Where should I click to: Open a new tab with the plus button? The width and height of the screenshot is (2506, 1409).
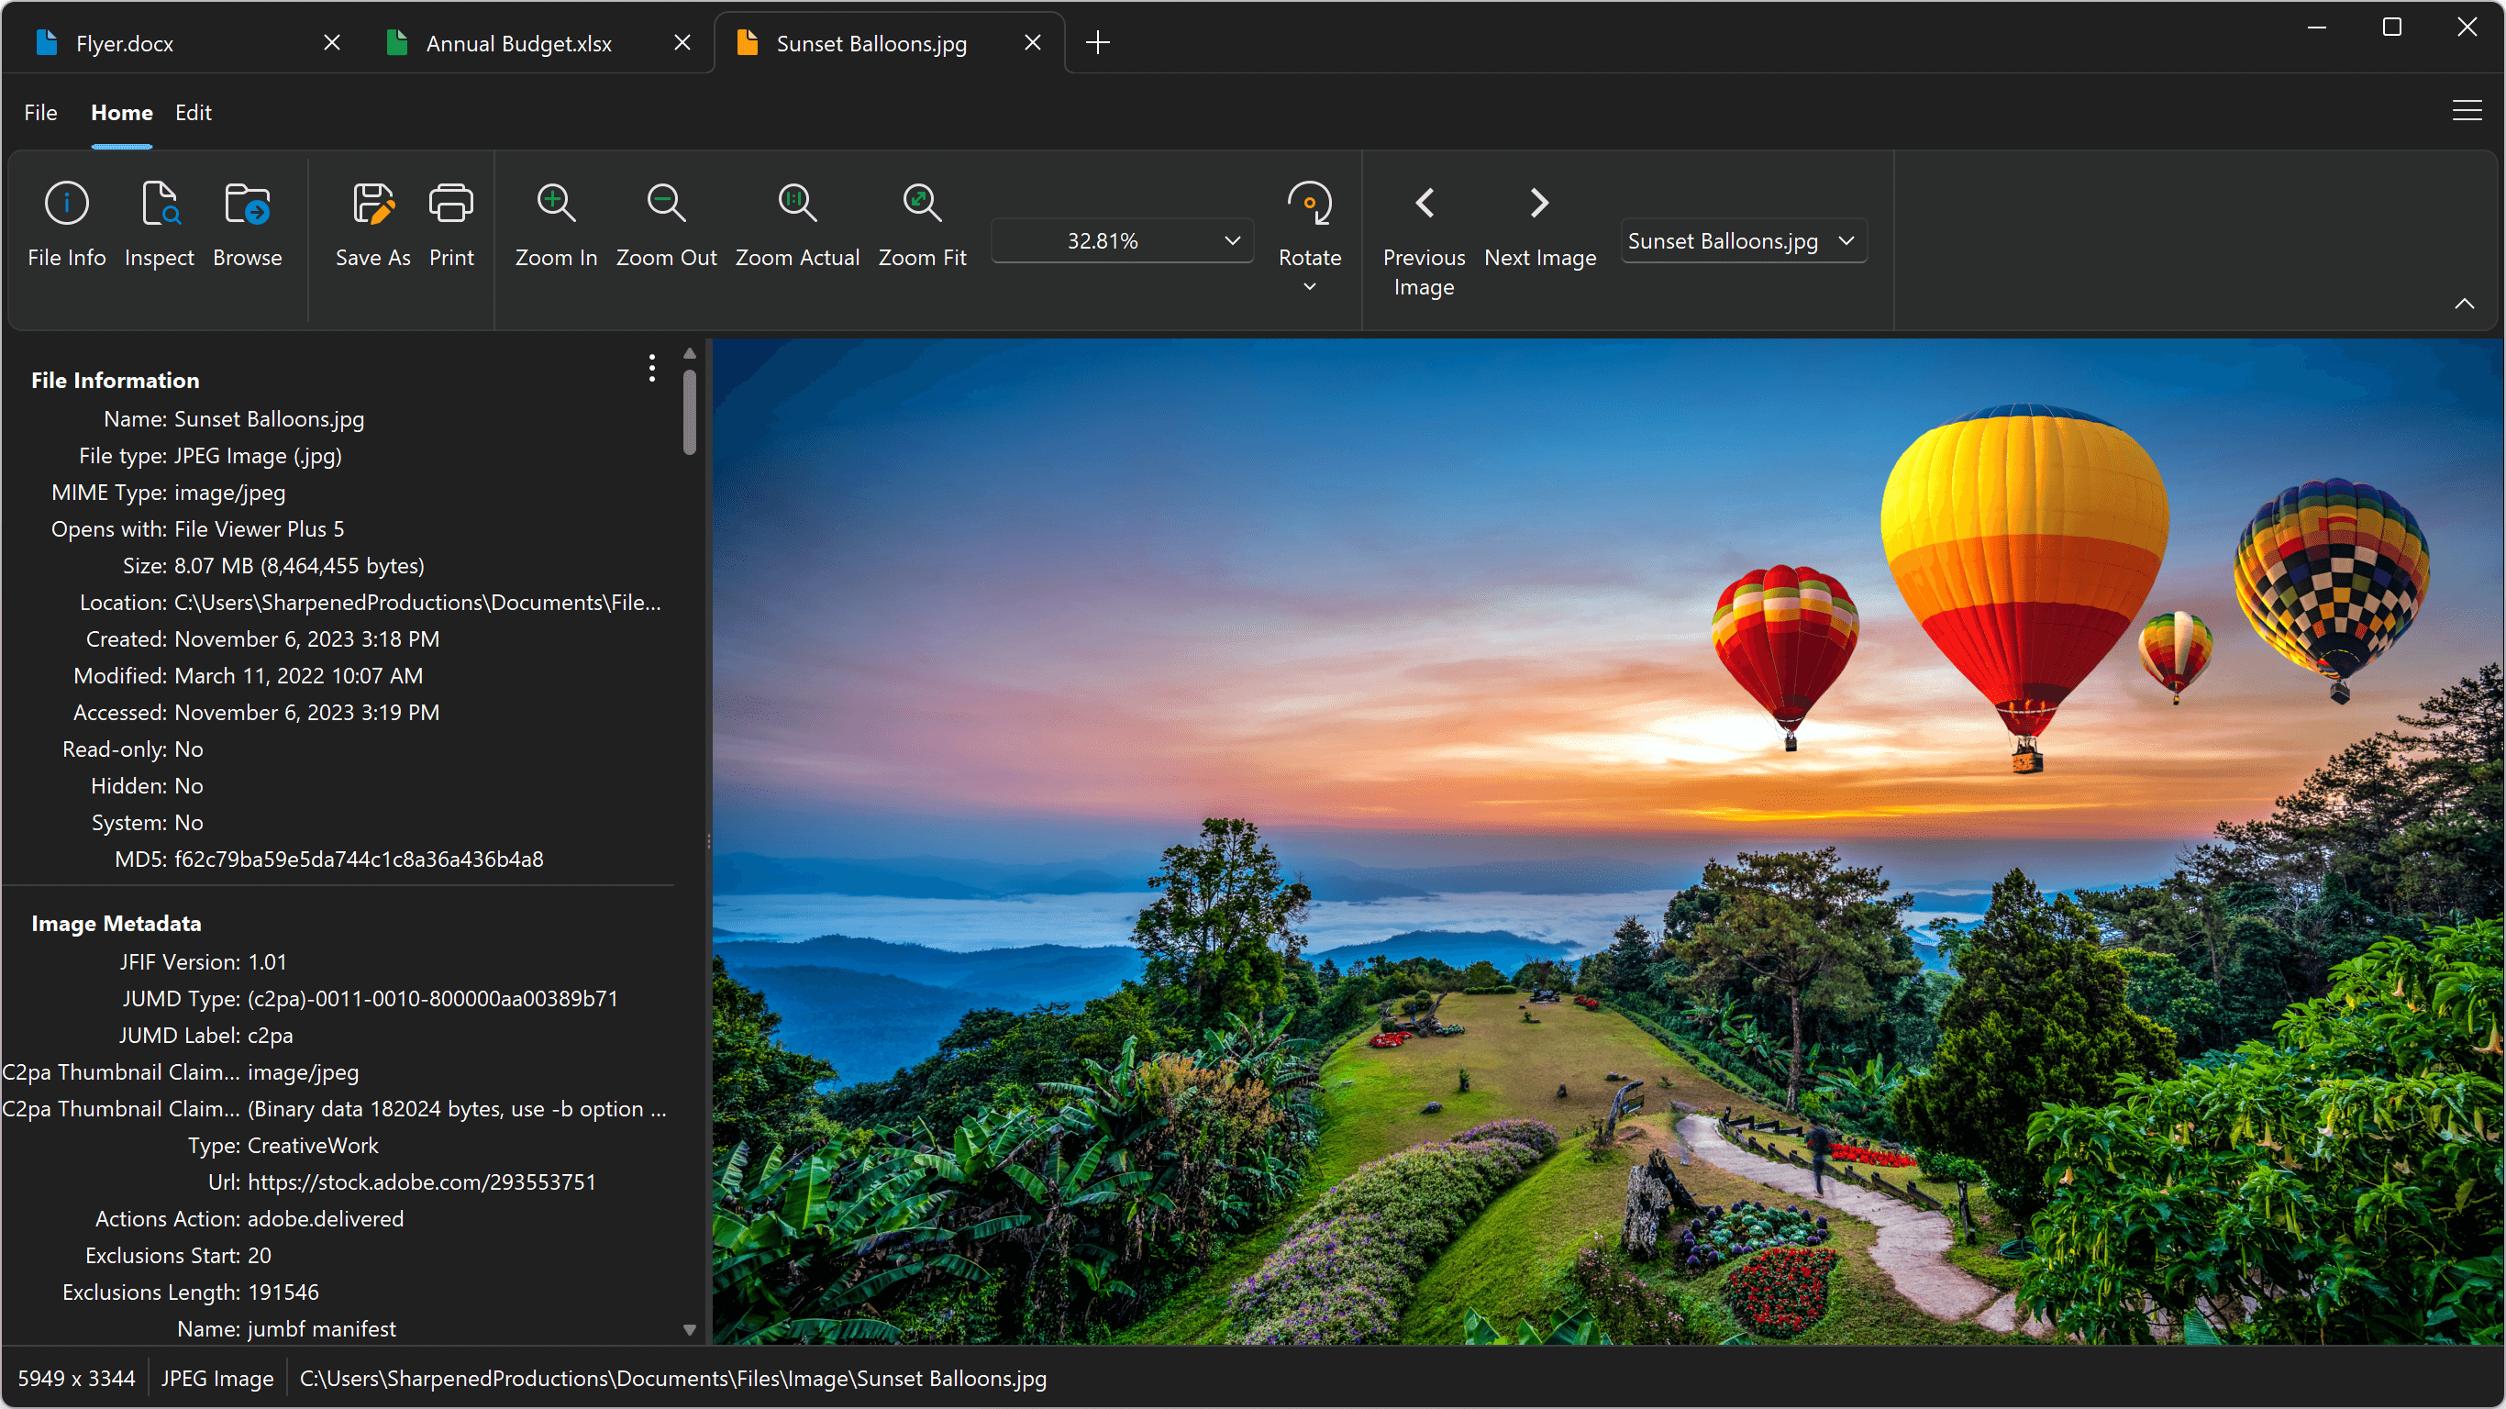[1098, 42]
